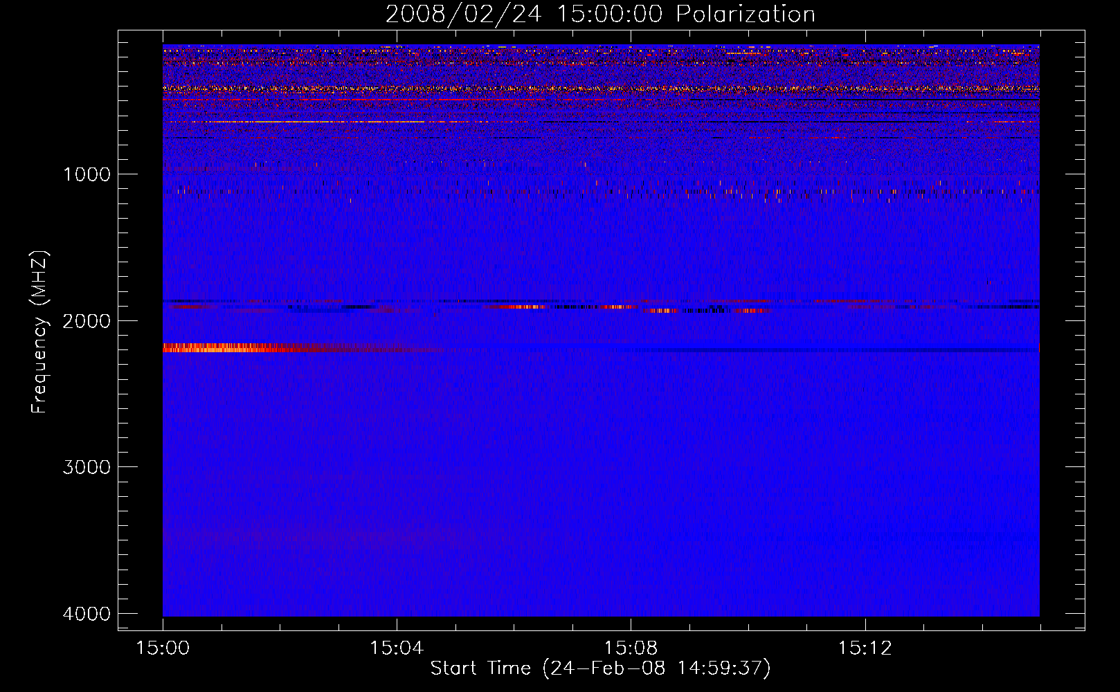Click the "Start Time (24-Feb-08 14:59:37)" label
Screen dimensions: 1120x692
coord(600,668)
